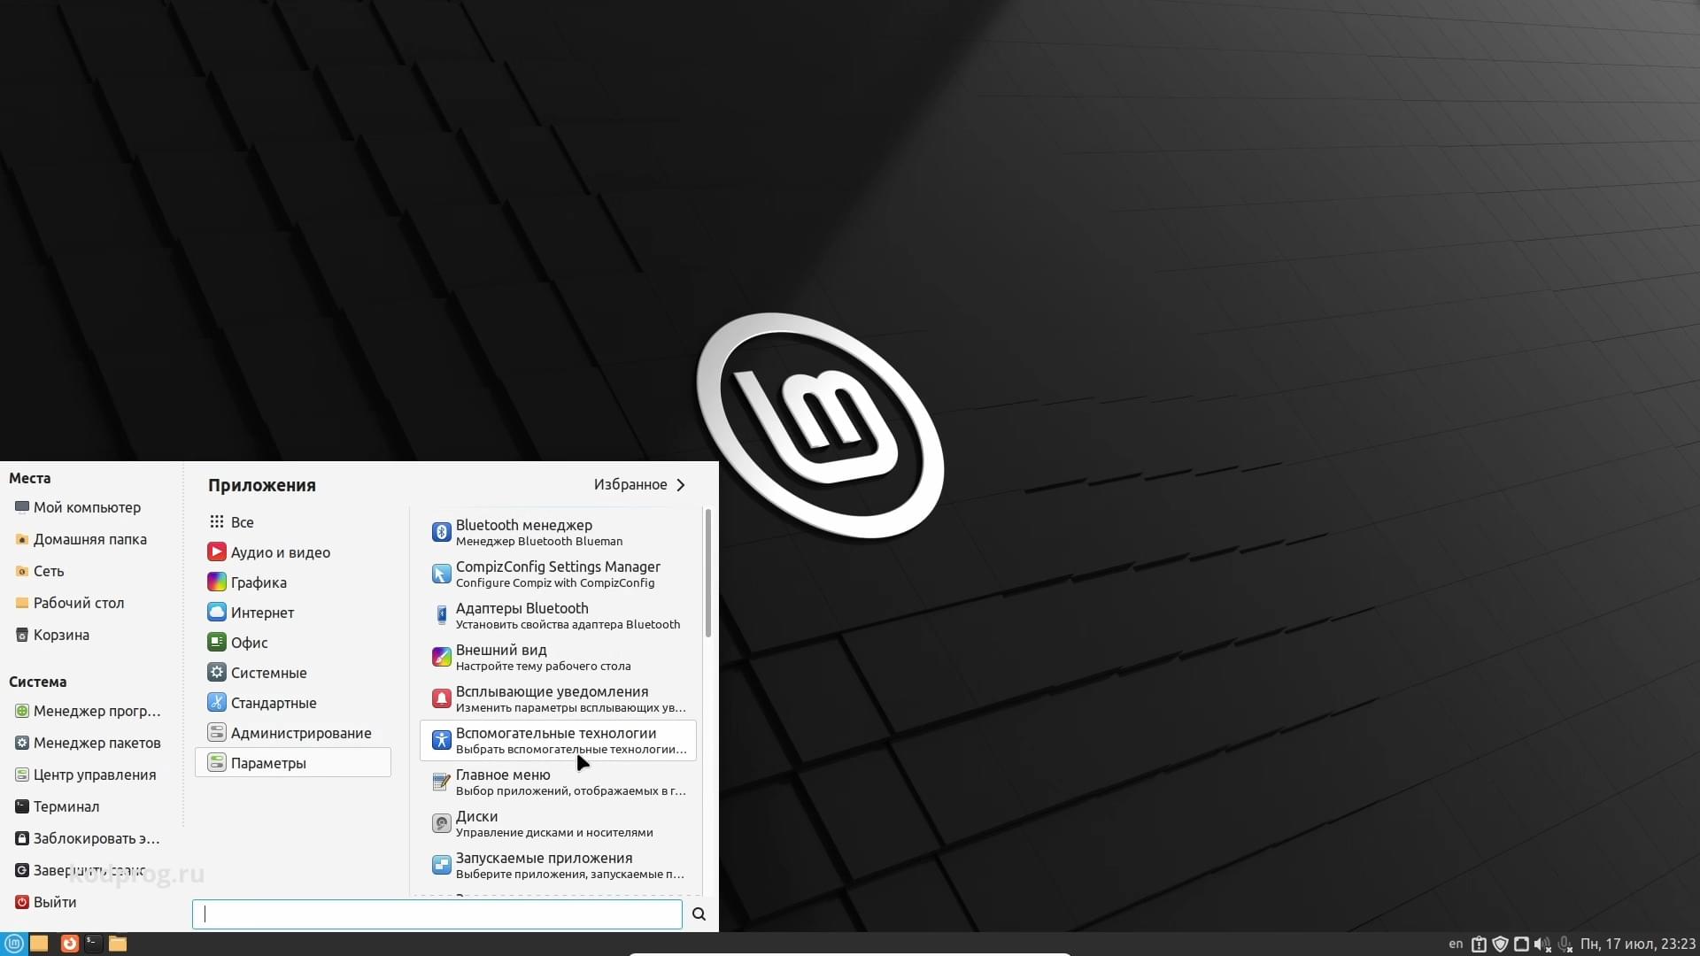Open Главное меню editor
The image size is (1700, 956).
[x=558, y=782]
